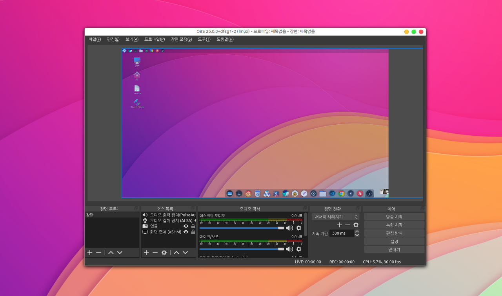Screen dimensions: 502x296
Task: Select the 장면 entry in the scene list
Action: click(112, 215)
